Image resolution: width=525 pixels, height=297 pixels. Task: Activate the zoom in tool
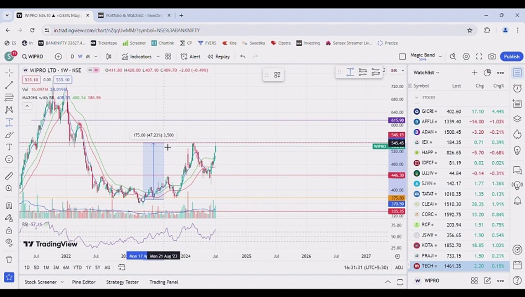tap(9, 189)
